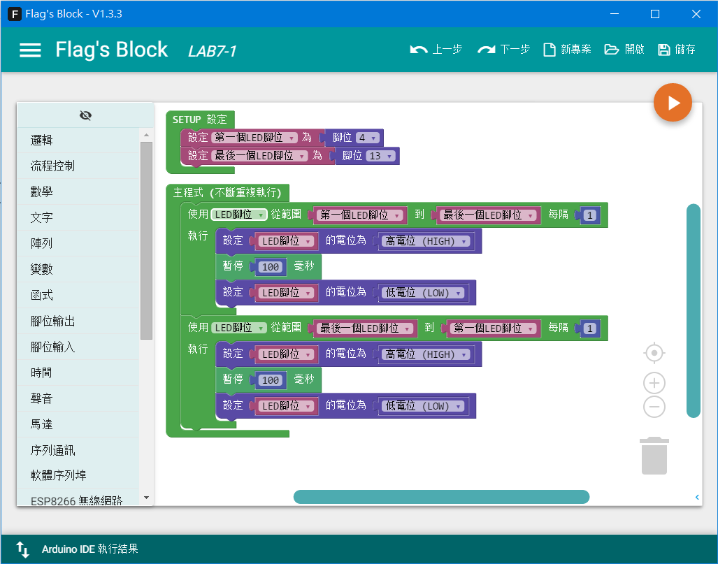The image size is (718, 564).
Task: Run the program with the orange play button
Action: click(672, 102)
